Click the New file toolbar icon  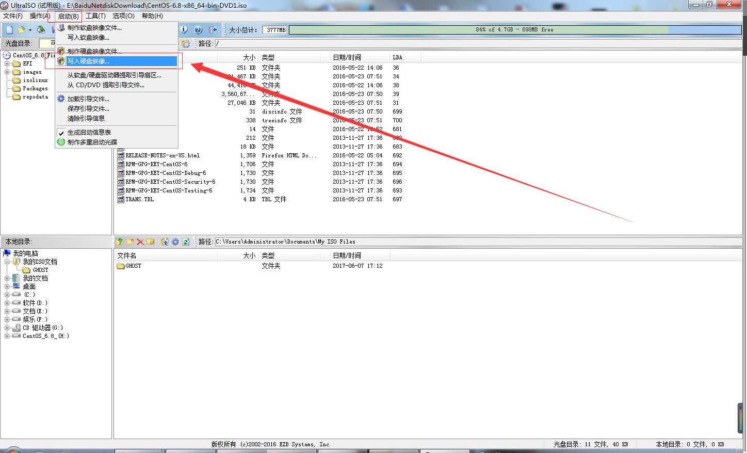(9, 30)
